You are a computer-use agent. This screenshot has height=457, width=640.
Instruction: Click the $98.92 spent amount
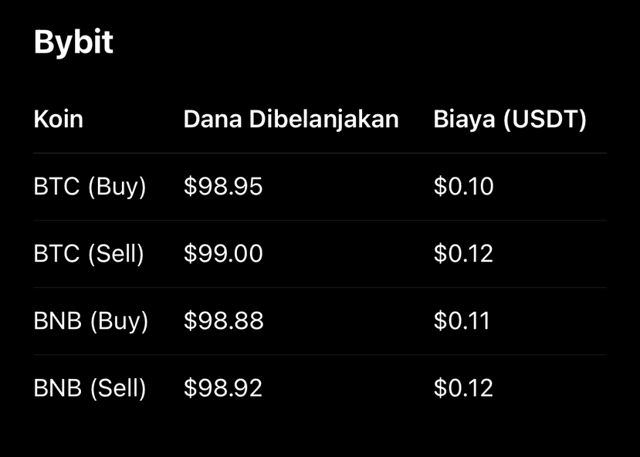(x=223, y=388)
